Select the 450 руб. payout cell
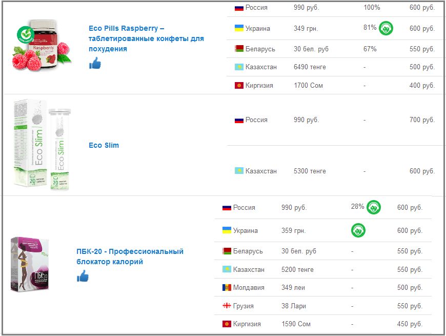The height and width of the screenshot is (336, 446). tap(410, 324)
